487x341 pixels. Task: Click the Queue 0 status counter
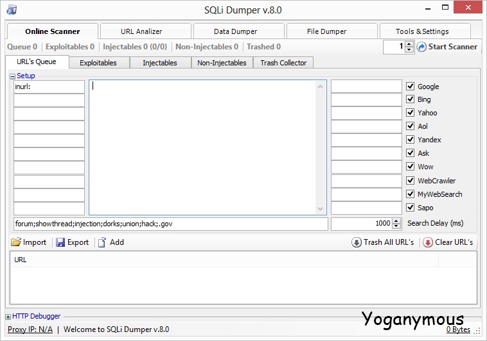pyautogui.click(x=22, y=47)
